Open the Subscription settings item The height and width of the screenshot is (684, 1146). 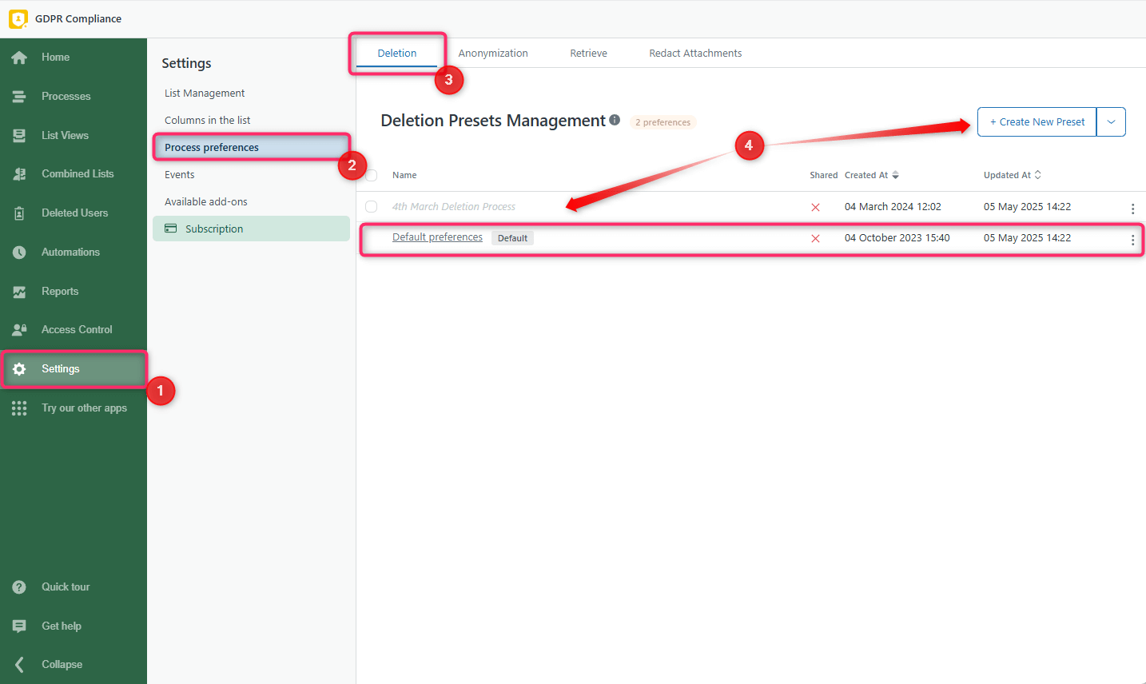(x=251, y=229)
